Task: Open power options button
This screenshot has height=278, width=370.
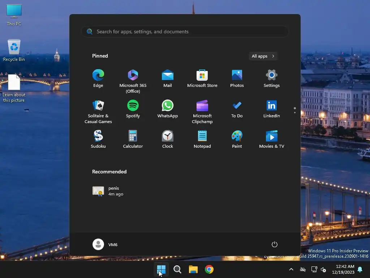Action: pos(275,244)
